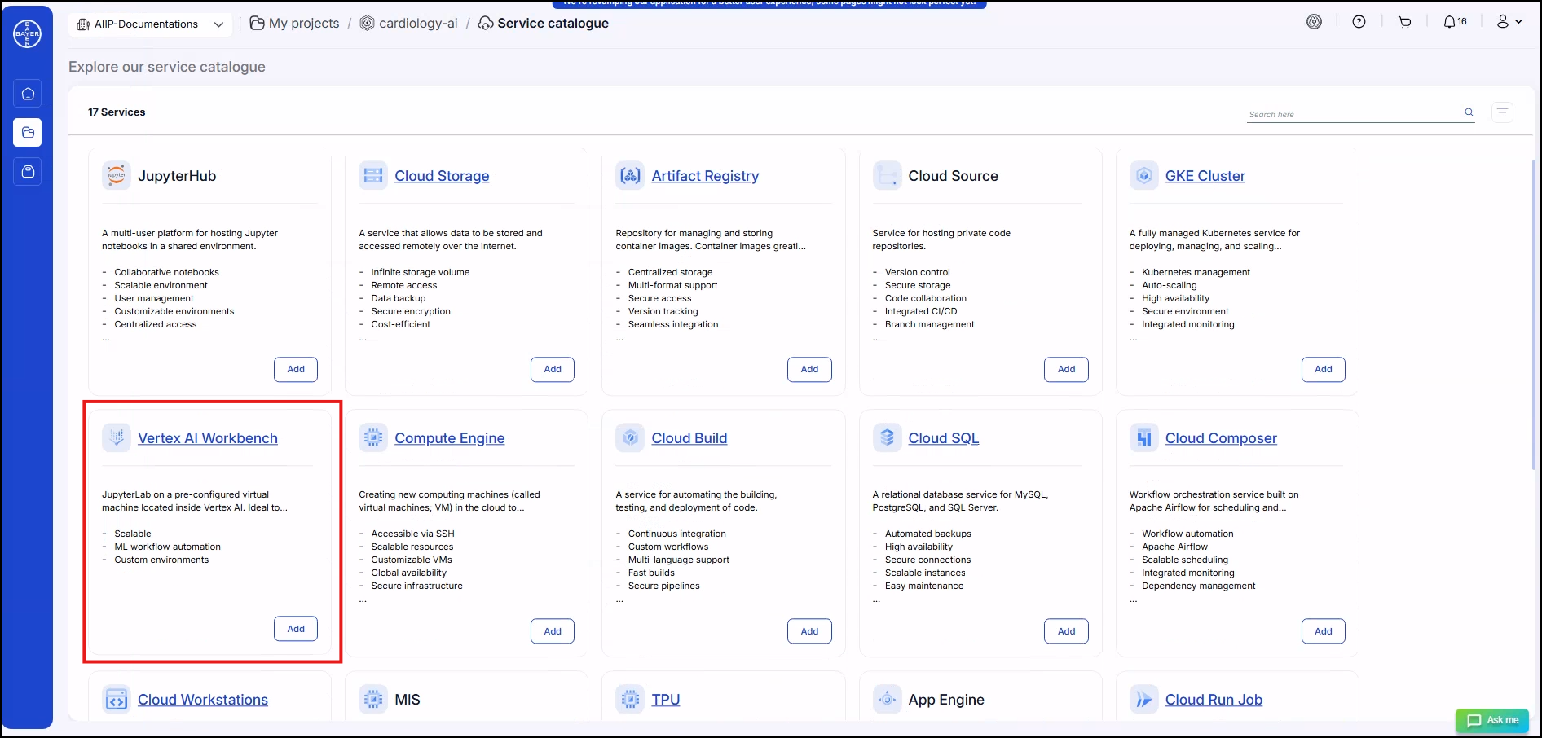The width and height of the screenshot is (1542, 738).
Task: Open the TPU link
Action: (x=665, y=700)
